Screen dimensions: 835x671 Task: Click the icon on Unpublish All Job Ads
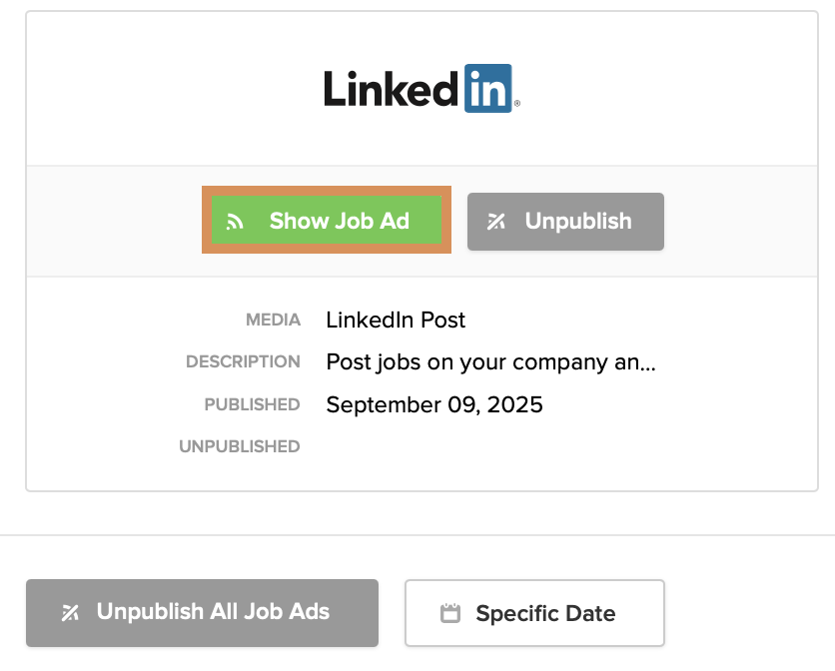[70, 612]
